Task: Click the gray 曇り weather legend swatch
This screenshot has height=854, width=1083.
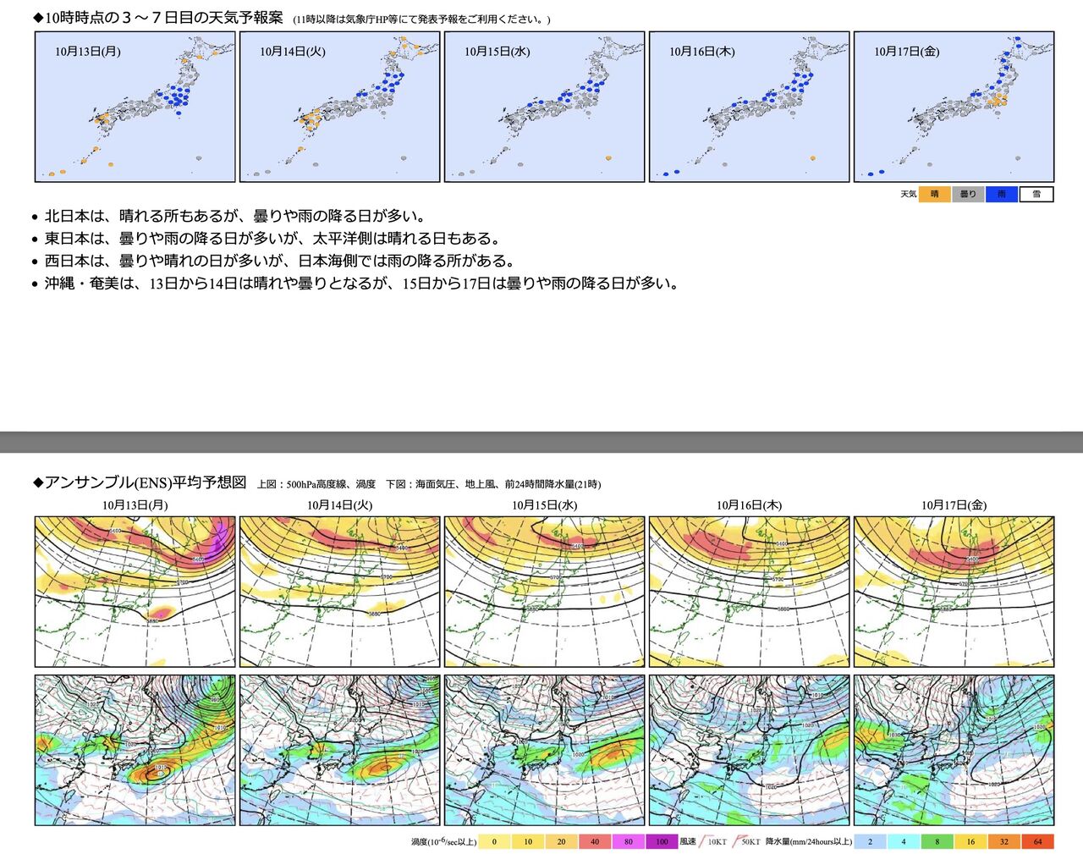Action: tap(969, 194)
